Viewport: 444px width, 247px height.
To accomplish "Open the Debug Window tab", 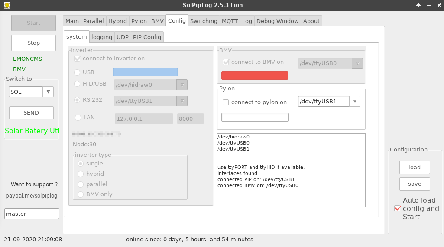I will click(278, 21).
